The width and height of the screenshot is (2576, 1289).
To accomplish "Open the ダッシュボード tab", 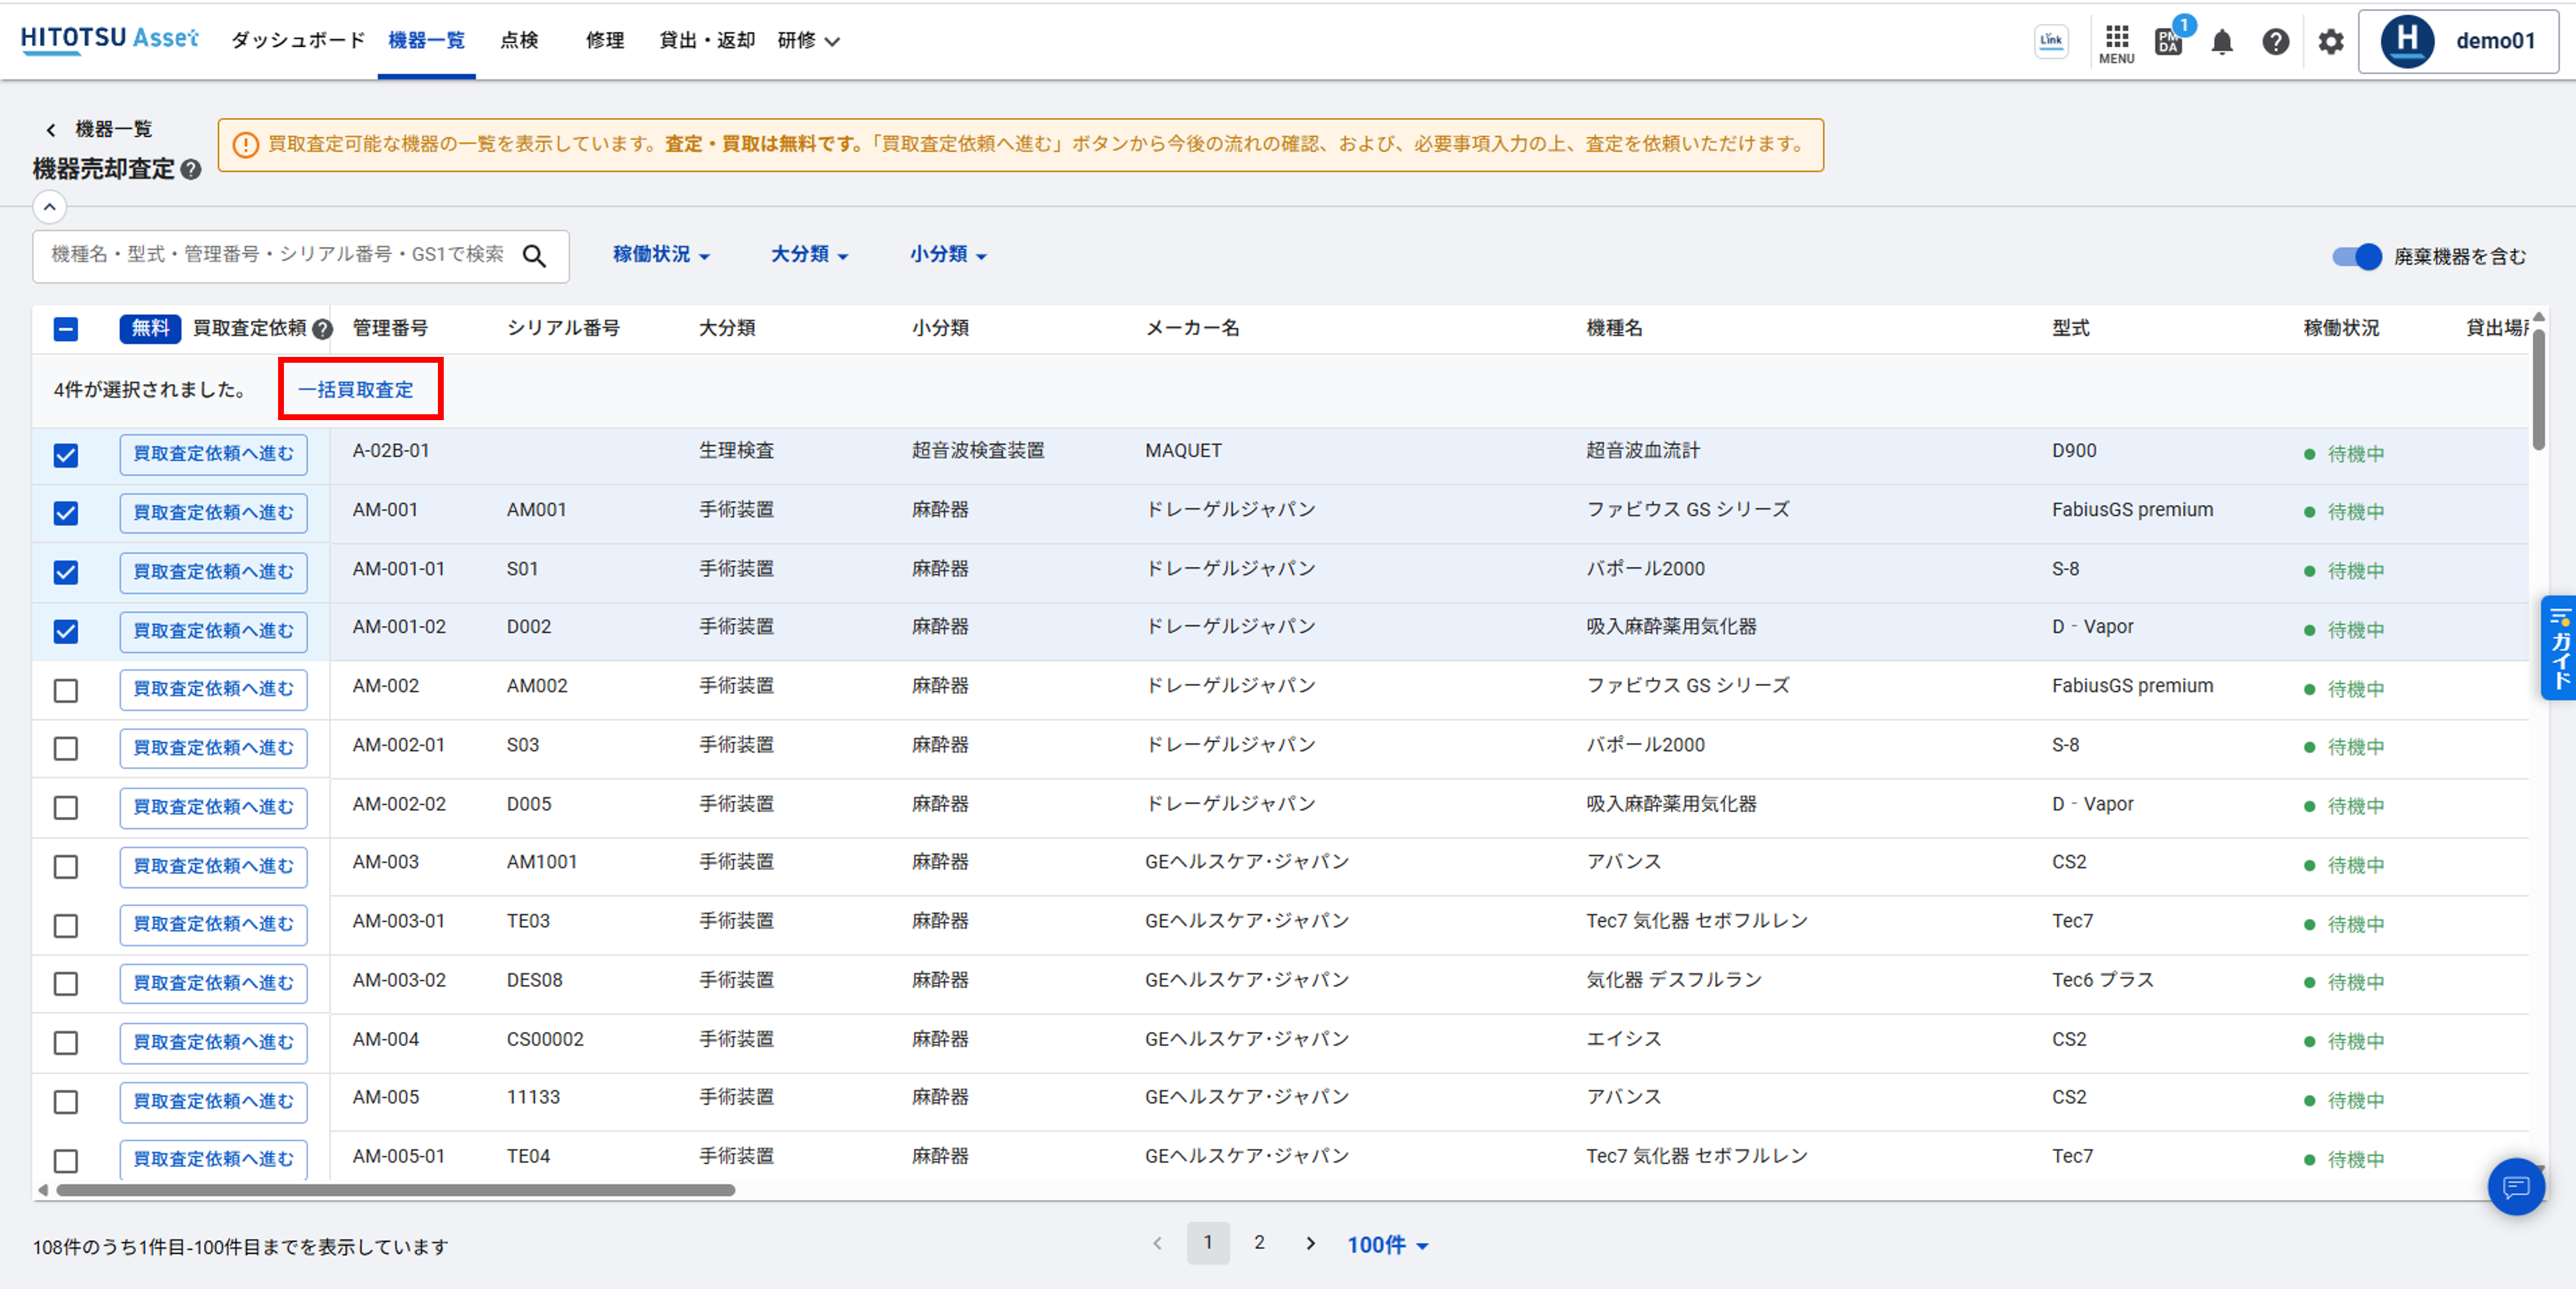I will 298,41.
